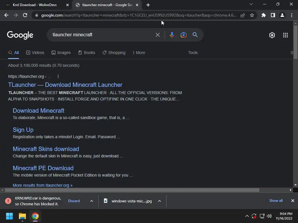Expand the More search categories

[x=139, y=53]
